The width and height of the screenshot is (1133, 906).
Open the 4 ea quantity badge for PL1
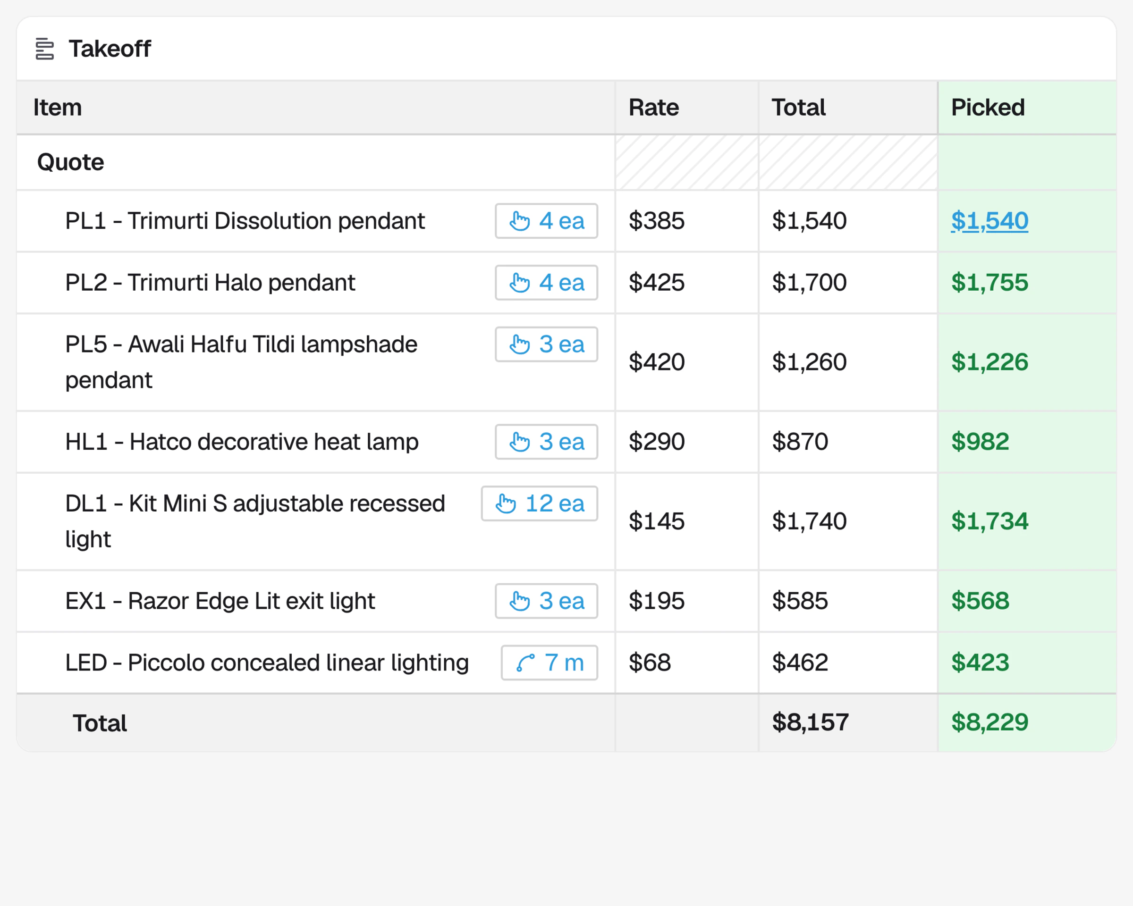coord(547,221)
